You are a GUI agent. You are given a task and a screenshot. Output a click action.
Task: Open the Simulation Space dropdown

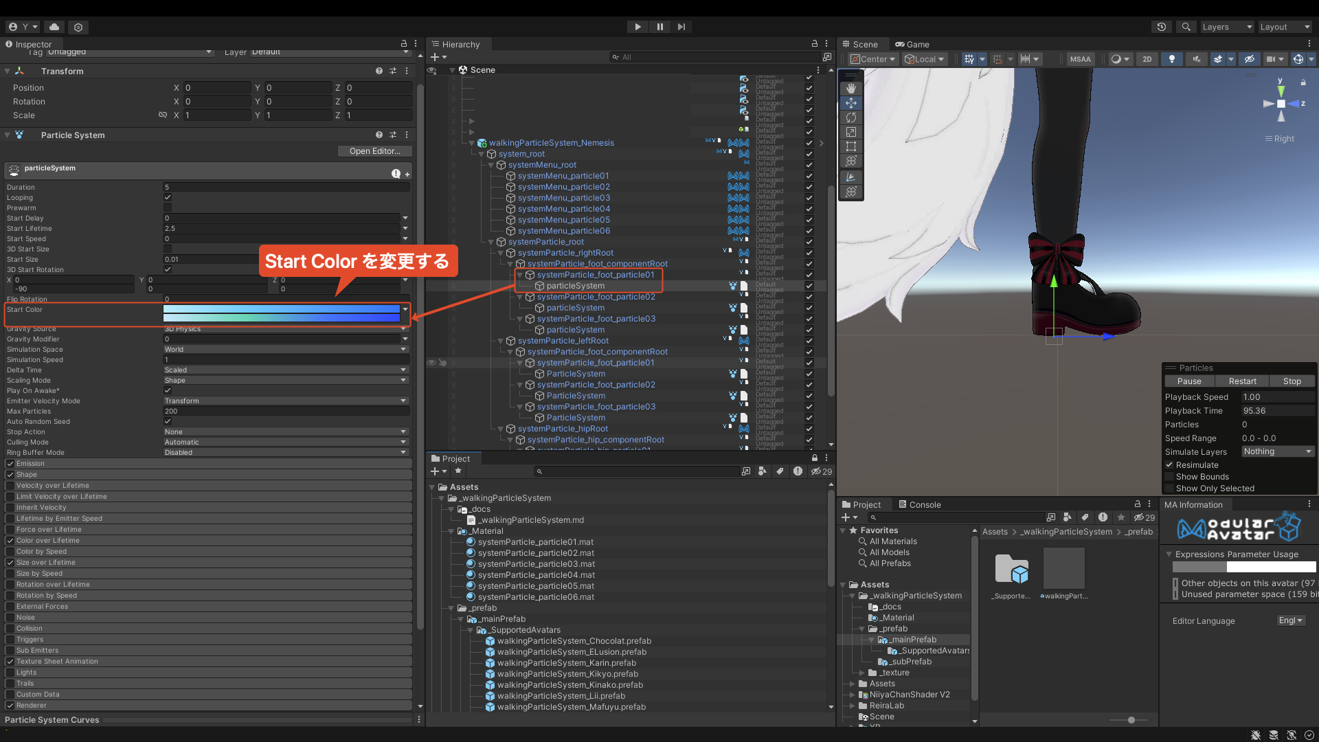[285, 349]
